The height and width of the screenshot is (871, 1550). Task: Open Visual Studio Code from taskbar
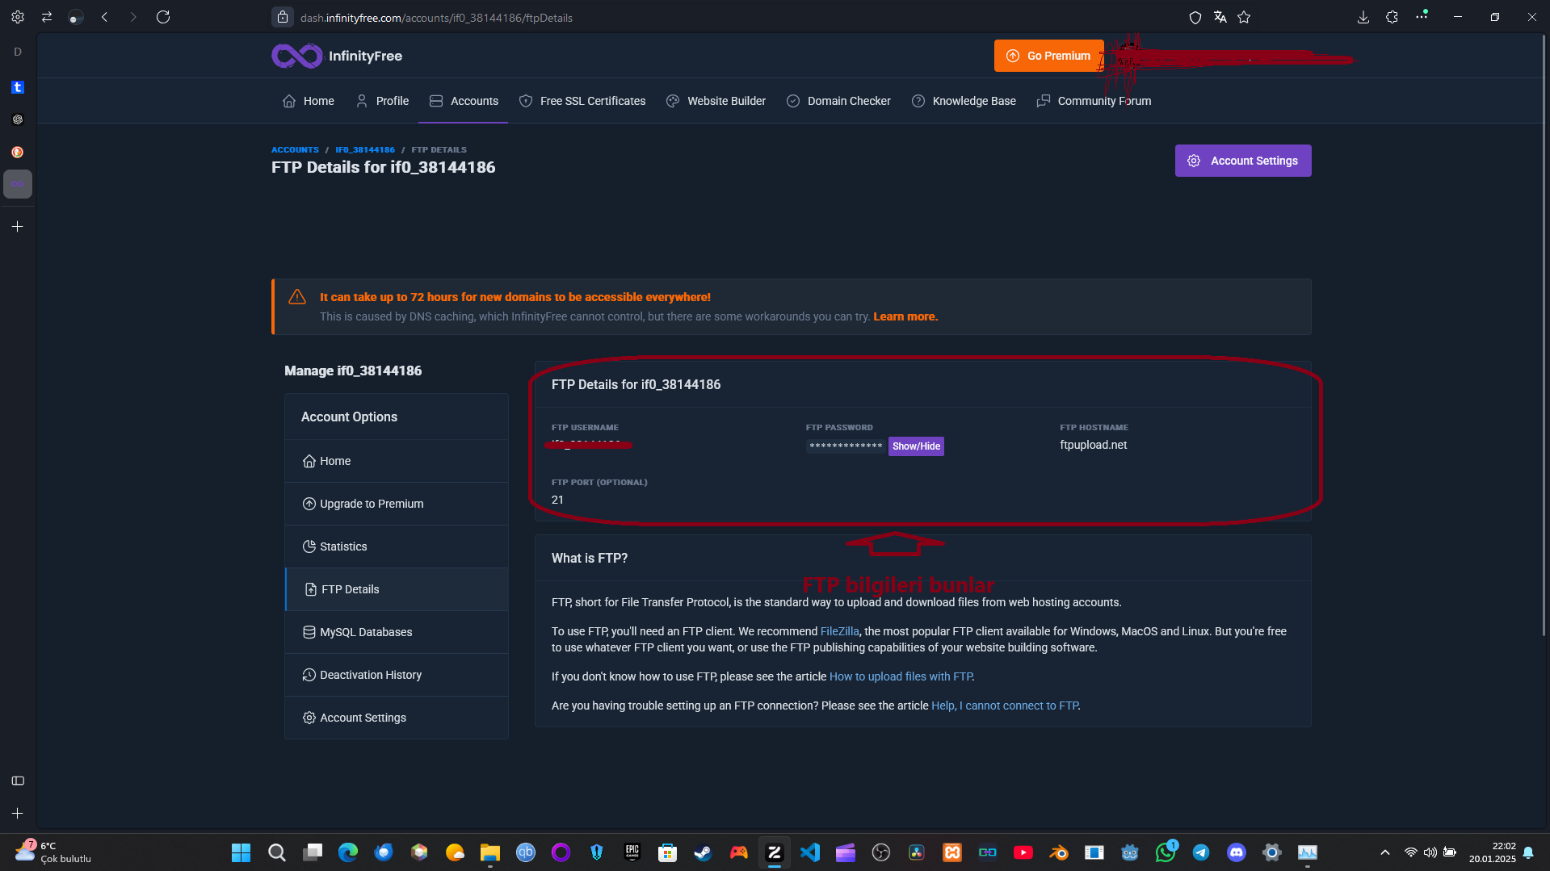[x=810, y=852]
